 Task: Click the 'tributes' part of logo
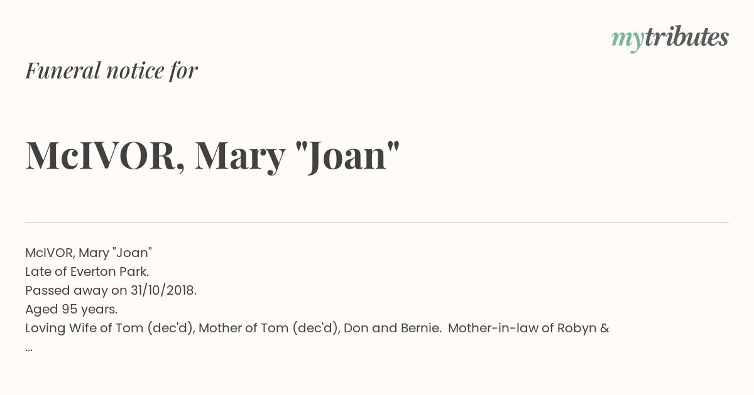tap(686, 37)
